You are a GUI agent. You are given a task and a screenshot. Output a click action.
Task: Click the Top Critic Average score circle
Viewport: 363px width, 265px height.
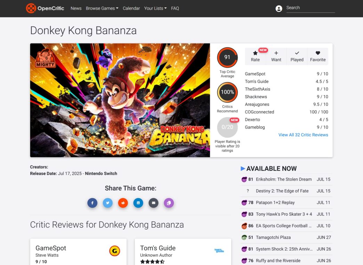click(227, 58)
